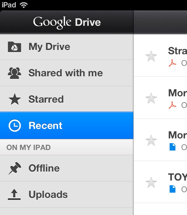Click the Offline pushpin icon
The width and height of the screenshot is (187, 215).
[x=15, y=168]
